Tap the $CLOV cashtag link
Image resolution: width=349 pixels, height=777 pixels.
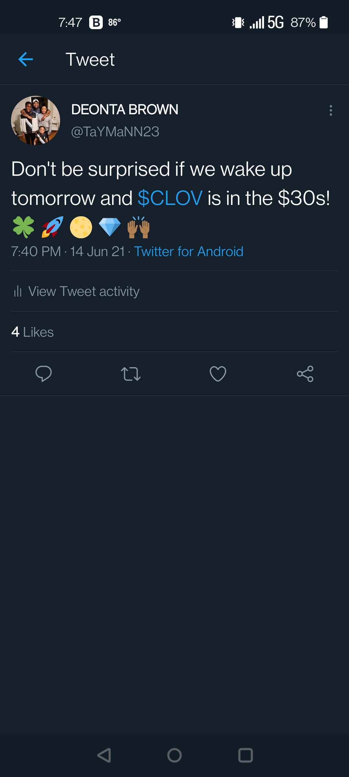[170, 198]
